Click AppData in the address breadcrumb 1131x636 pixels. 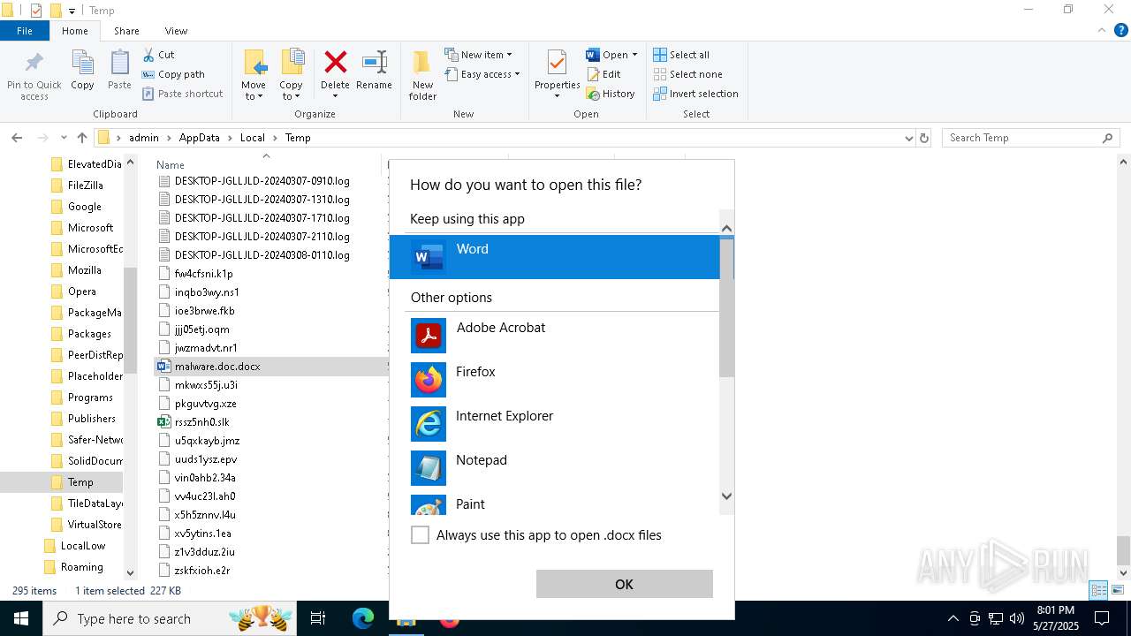200,138
